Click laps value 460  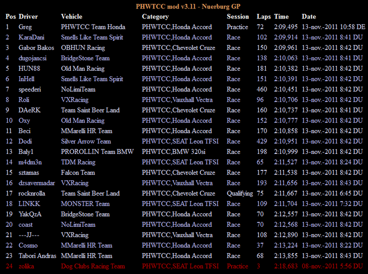(262, 89)
